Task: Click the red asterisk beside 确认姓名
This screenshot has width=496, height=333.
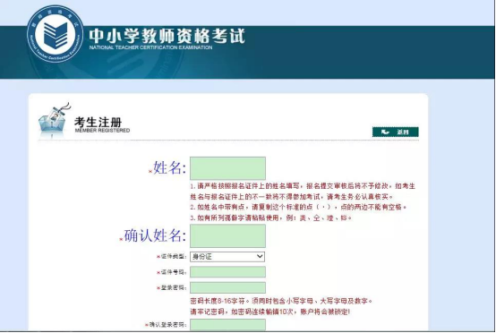Action: tap(121, 239)
